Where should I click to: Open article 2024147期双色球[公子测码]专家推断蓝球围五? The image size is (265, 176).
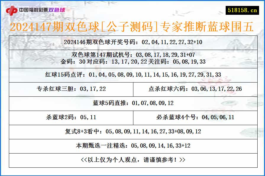(x=132, y=27)
